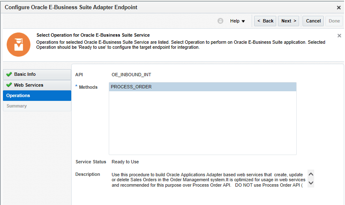
Task: Cancel the endpoint configuration
Action: pos(313,21)
